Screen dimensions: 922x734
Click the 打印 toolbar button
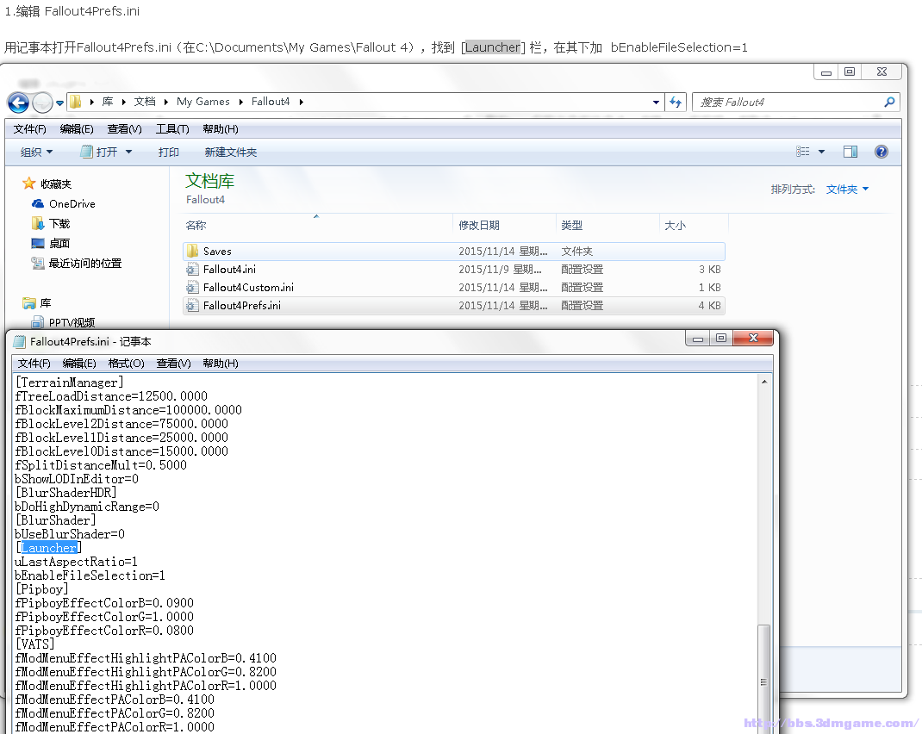point(169,152)
